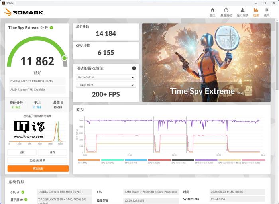Select the Results (结果) tab
279x204 pixels.
[256, 12]
